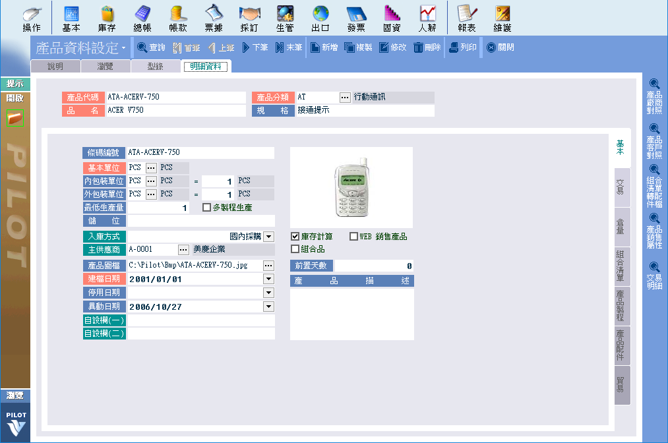Check the 多製程生產 checkbox

(206, 208)
